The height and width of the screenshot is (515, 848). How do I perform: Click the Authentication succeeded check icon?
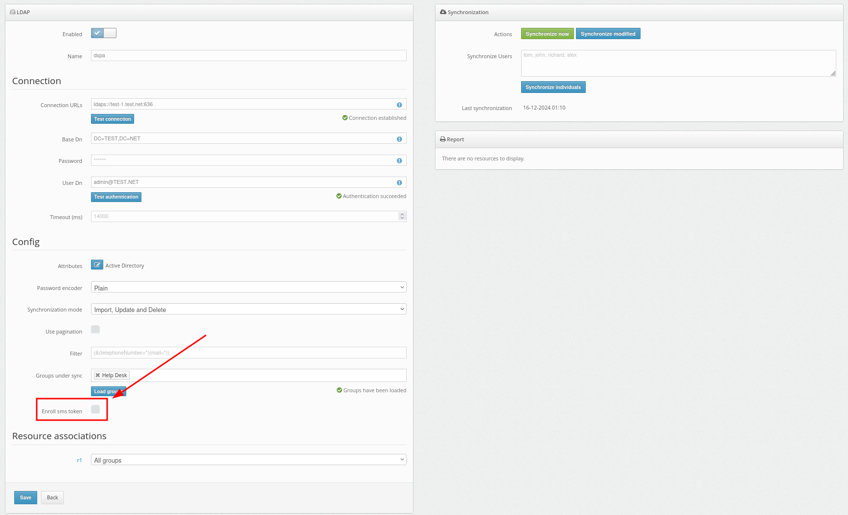(339, 196)
